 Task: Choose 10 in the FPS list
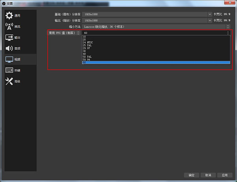(x=156, y=37)
